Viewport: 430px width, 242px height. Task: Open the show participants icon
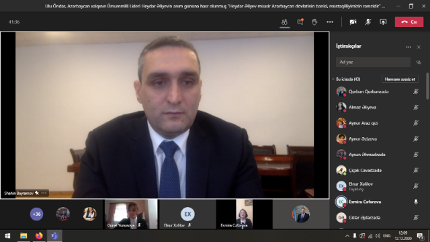tap(285, 22)
